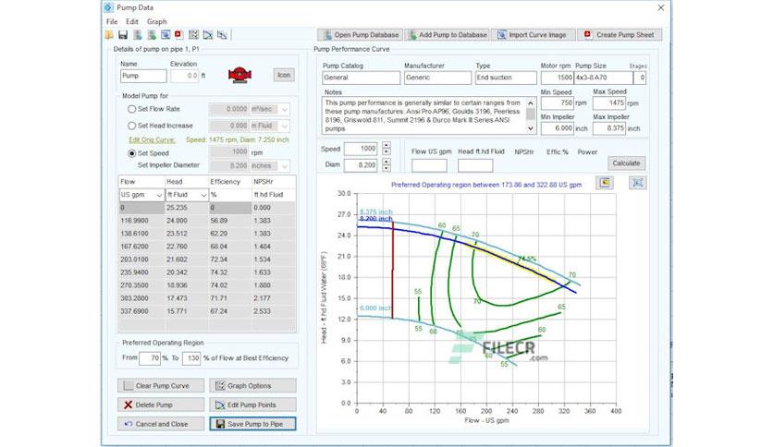773x447 pixels.
Task: Click the toolbar icon with green arrow
Action: point(152,35)
